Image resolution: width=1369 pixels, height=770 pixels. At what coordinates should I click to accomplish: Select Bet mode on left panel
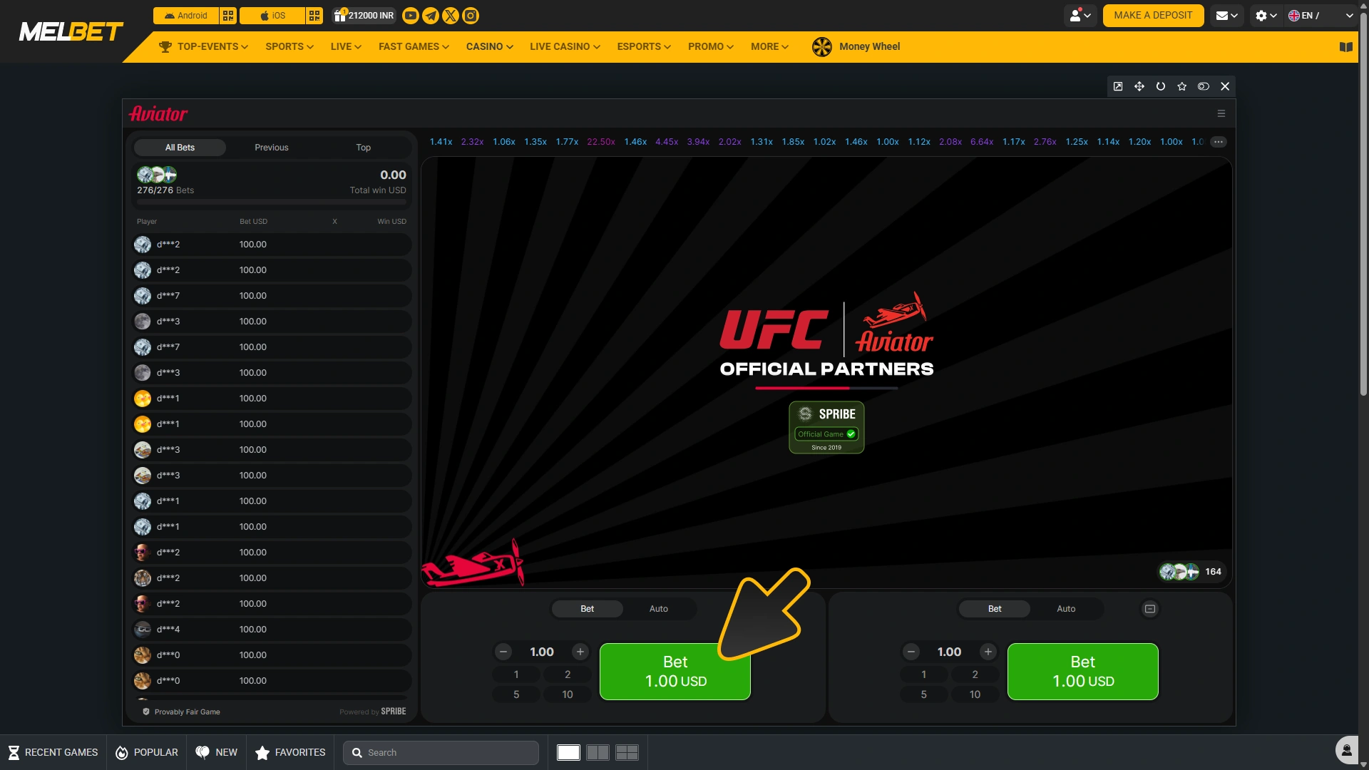click(587, 609)
